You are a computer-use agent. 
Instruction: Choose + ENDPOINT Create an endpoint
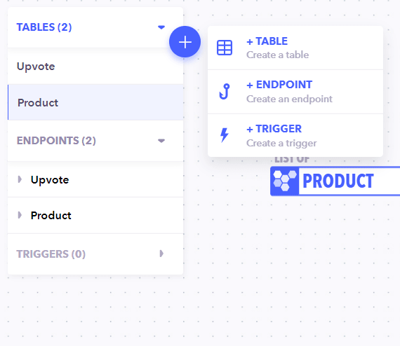[295, 92]
